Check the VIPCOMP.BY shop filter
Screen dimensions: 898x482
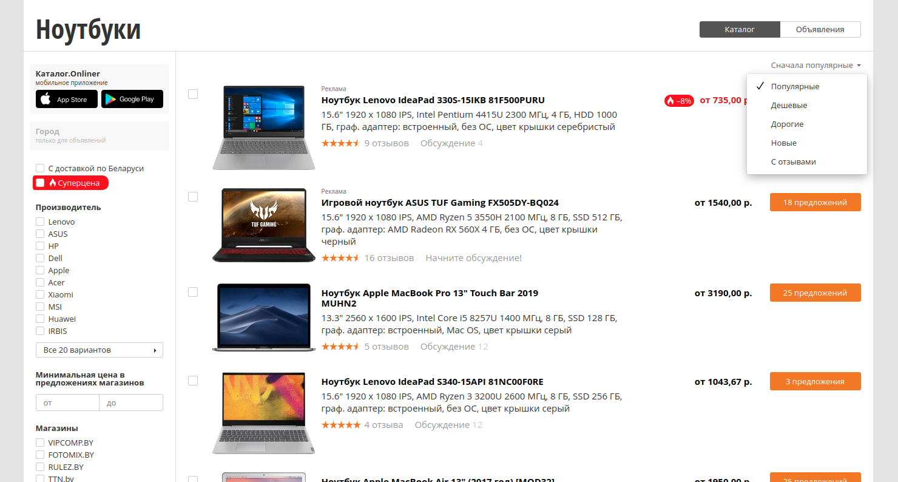(x=40, y=443)
